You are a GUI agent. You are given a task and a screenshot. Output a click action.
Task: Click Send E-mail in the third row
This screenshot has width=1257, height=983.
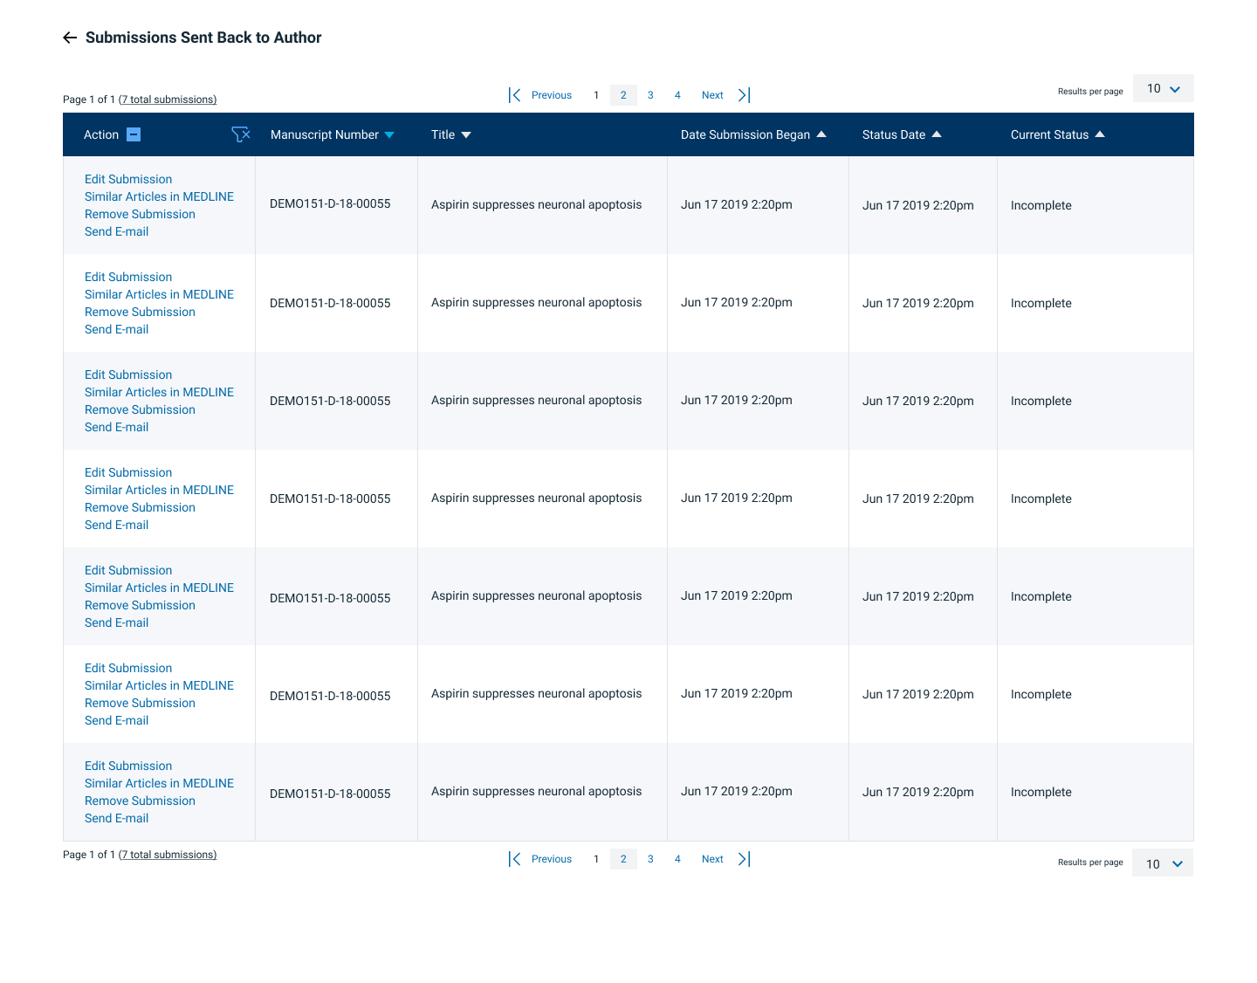pos(116,427)
